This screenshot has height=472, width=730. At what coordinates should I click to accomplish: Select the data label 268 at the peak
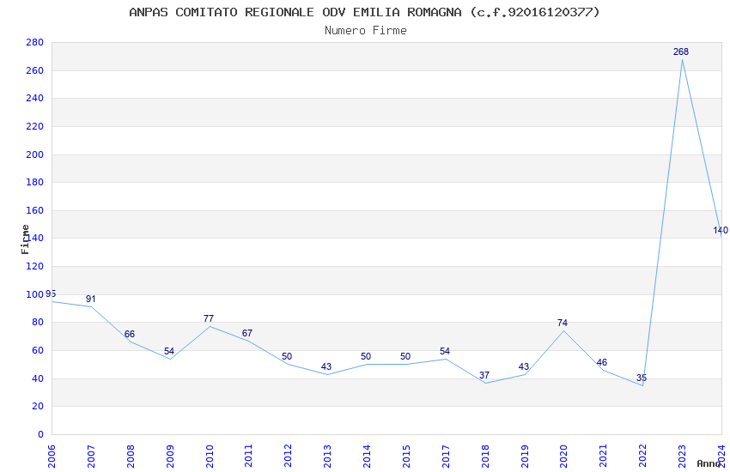[x=681, y=51]
